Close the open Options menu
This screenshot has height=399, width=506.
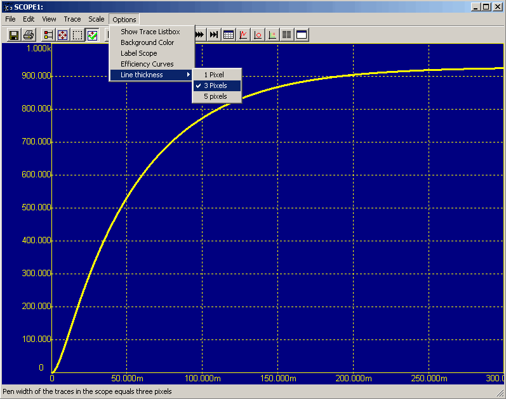[x=124, y=20]
